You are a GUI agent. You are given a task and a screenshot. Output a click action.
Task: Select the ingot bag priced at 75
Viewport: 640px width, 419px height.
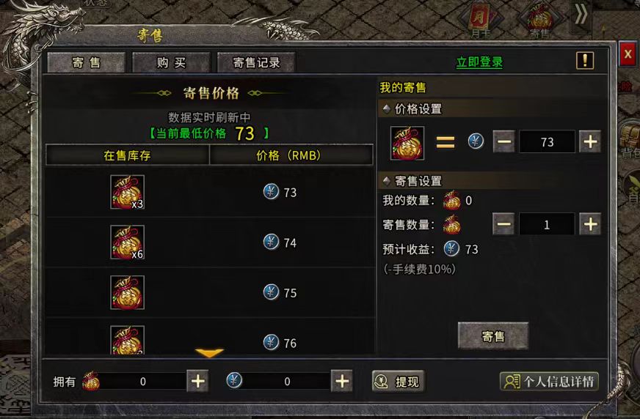[209, 292]
